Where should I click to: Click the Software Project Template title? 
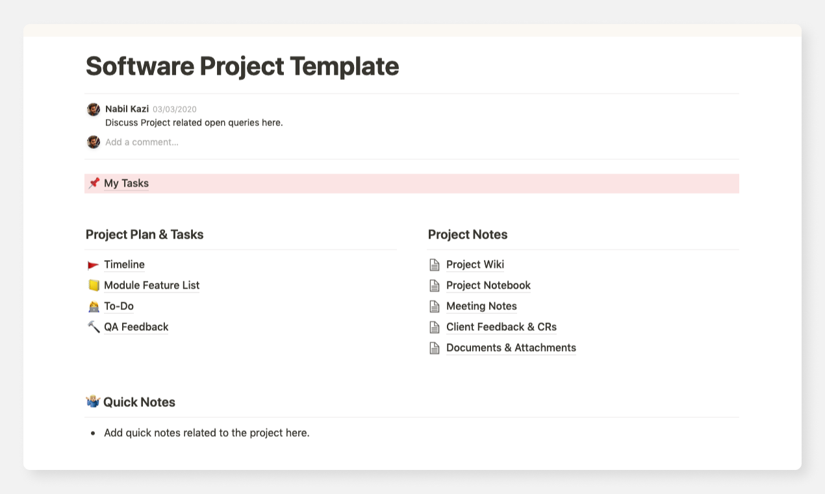click(242, 66)
